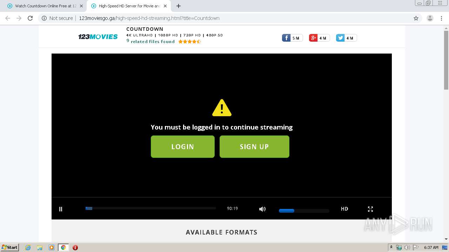This screenshot has width=449, height=252.
Task: Click the Not secure site info icon
Action: tap(44, 18)
